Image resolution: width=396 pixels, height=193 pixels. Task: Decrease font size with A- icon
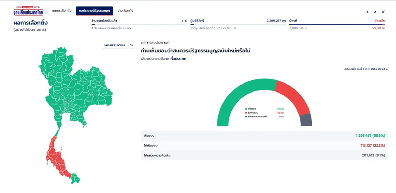click(x=368, y=12)
